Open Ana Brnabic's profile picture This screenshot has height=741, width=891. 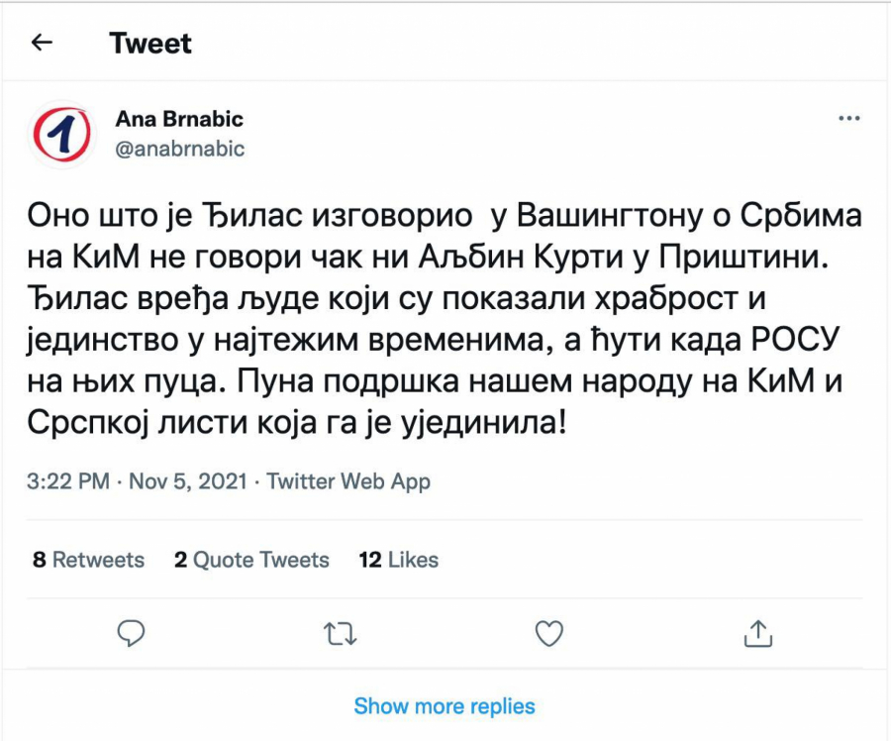[61, 132]
